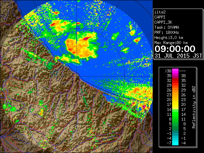Image resolution: width=204 pixels, height=153 pixels.
Task: Click the orange swatch on the reflectivity scale
Action: 175,90
